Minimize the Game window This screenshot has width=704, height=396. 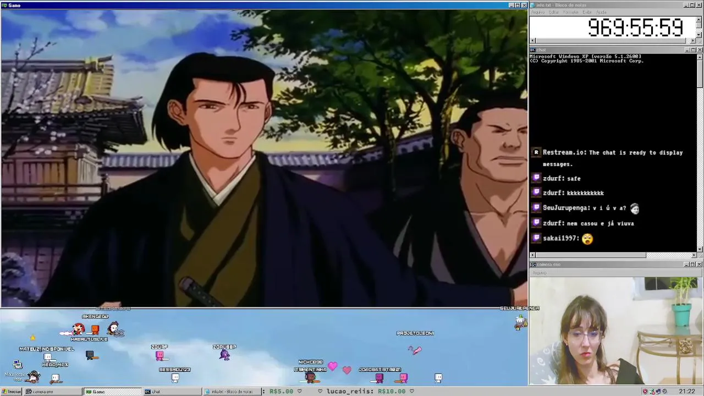tap(511, 5)
